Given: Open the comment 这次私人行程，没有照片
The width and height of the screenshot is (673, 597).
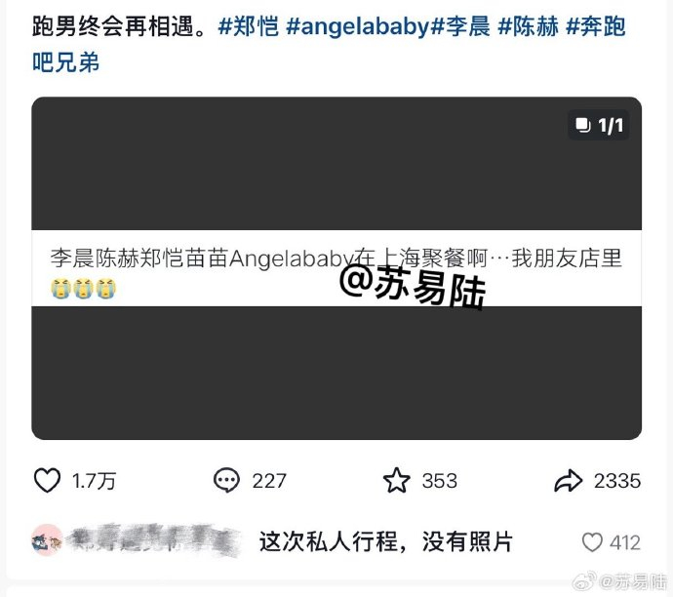Looking at the screenshot, I should 386,541.
